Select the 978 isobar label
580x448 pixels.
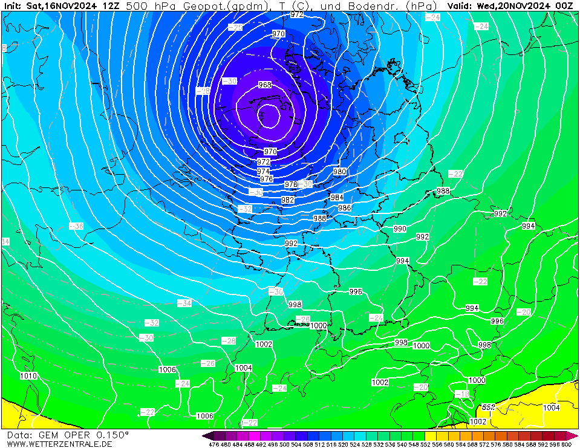click(291, 184)
